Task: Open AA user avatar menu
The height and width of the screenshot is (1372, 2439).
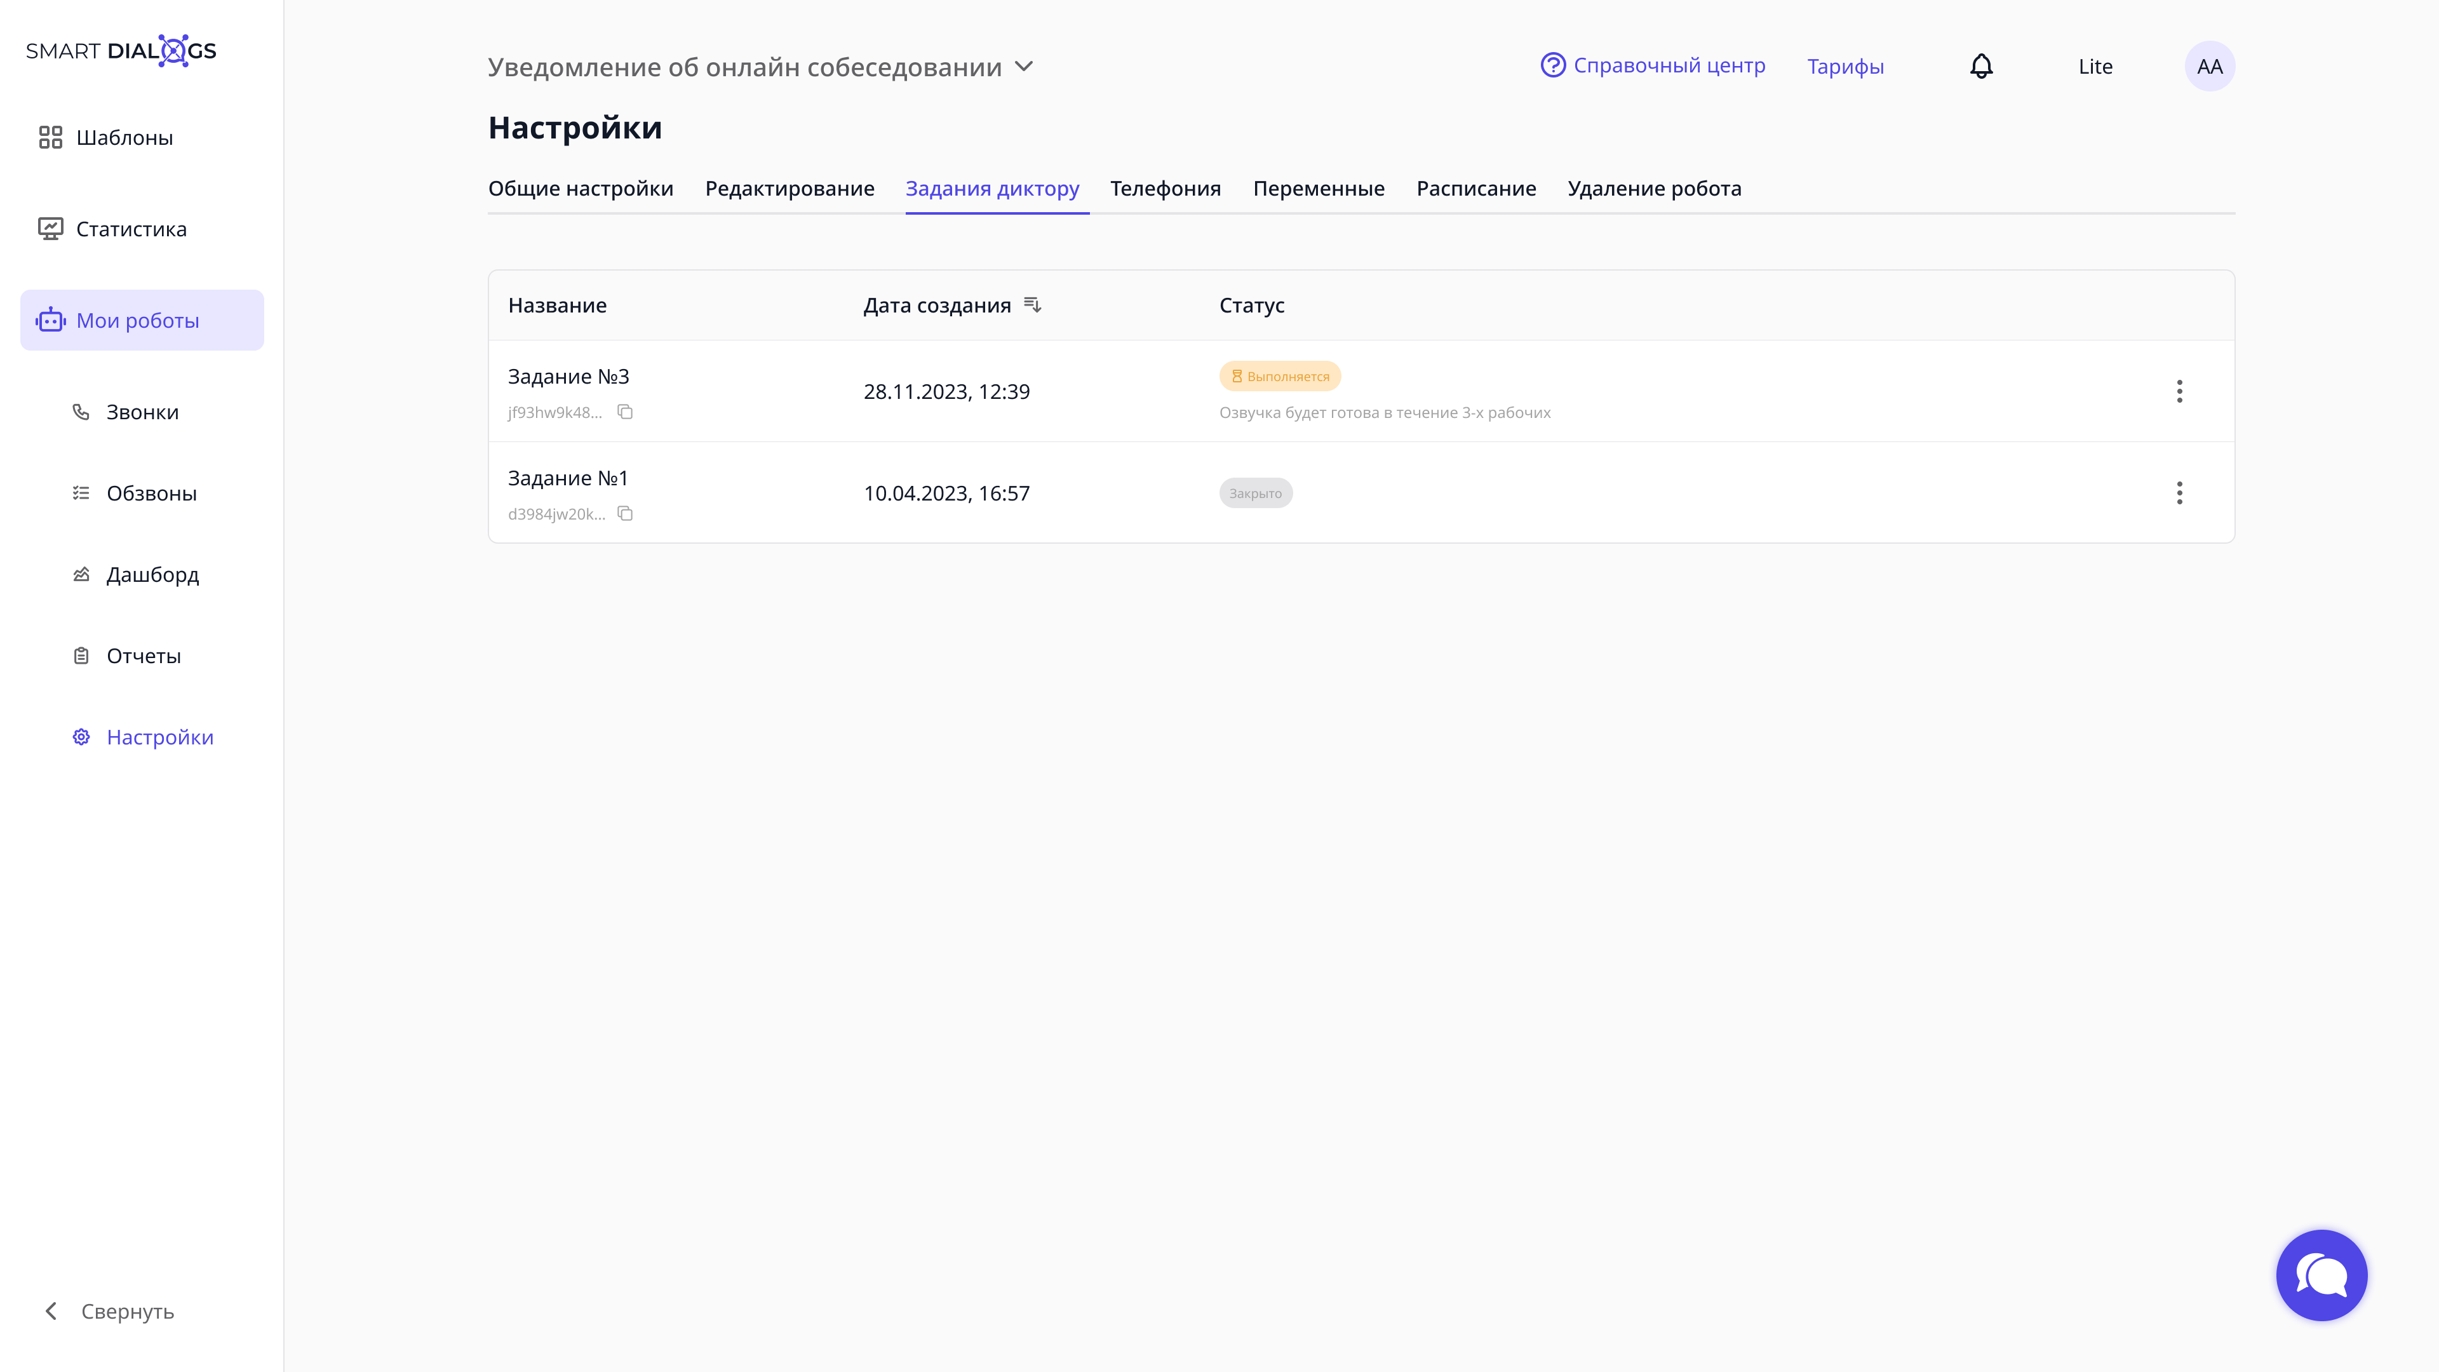Action: click(x=2209, y=66)
